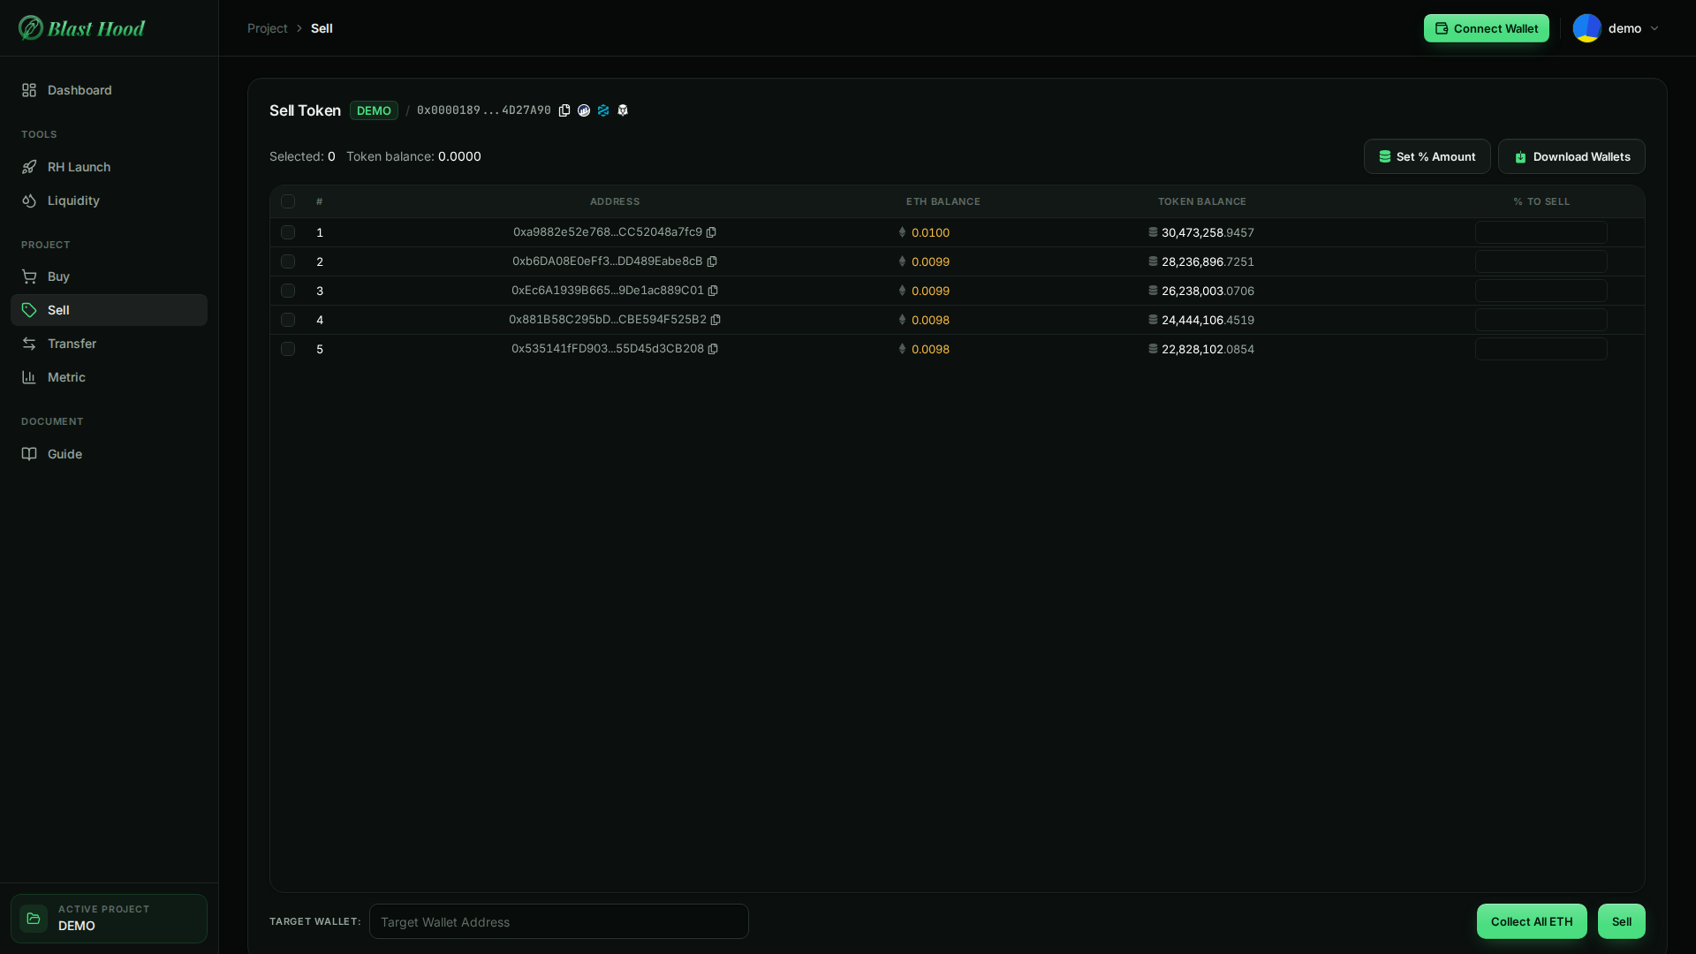The width and height of the screenshot is (1696, 954).
Task: Copy wallet address 0xa9882e52e768...CC52048a7fc9
Action: (x=711, y=232)
